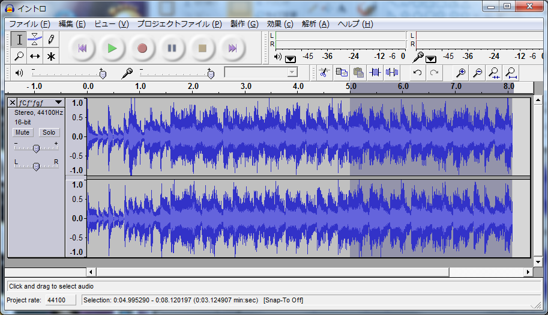Expand the input source combo box
548x315 pixels.
click(x=292, y=73)
